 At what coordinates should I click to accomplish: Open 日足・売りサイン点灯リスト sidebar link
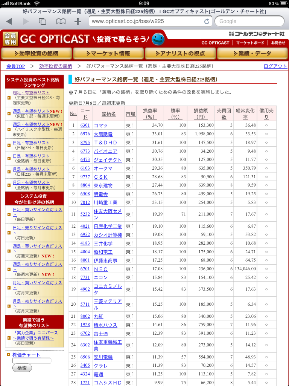click(x=37, y=230)
